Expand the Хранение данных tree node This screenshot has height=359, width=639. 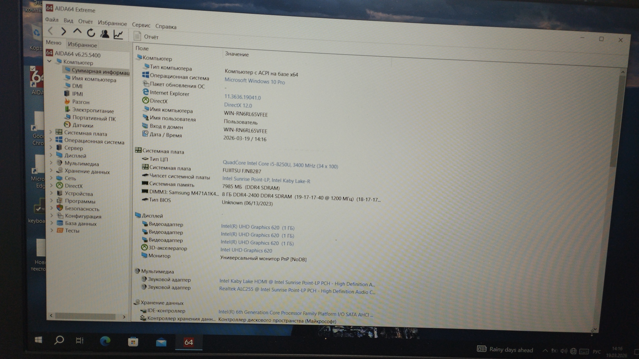51,171
